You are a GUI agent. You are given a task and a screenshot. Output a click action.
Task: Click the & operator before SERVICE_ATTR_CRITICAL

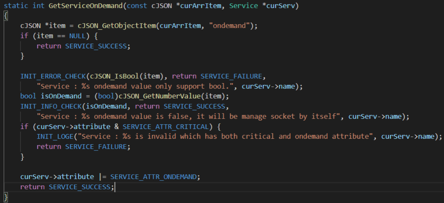116,126
